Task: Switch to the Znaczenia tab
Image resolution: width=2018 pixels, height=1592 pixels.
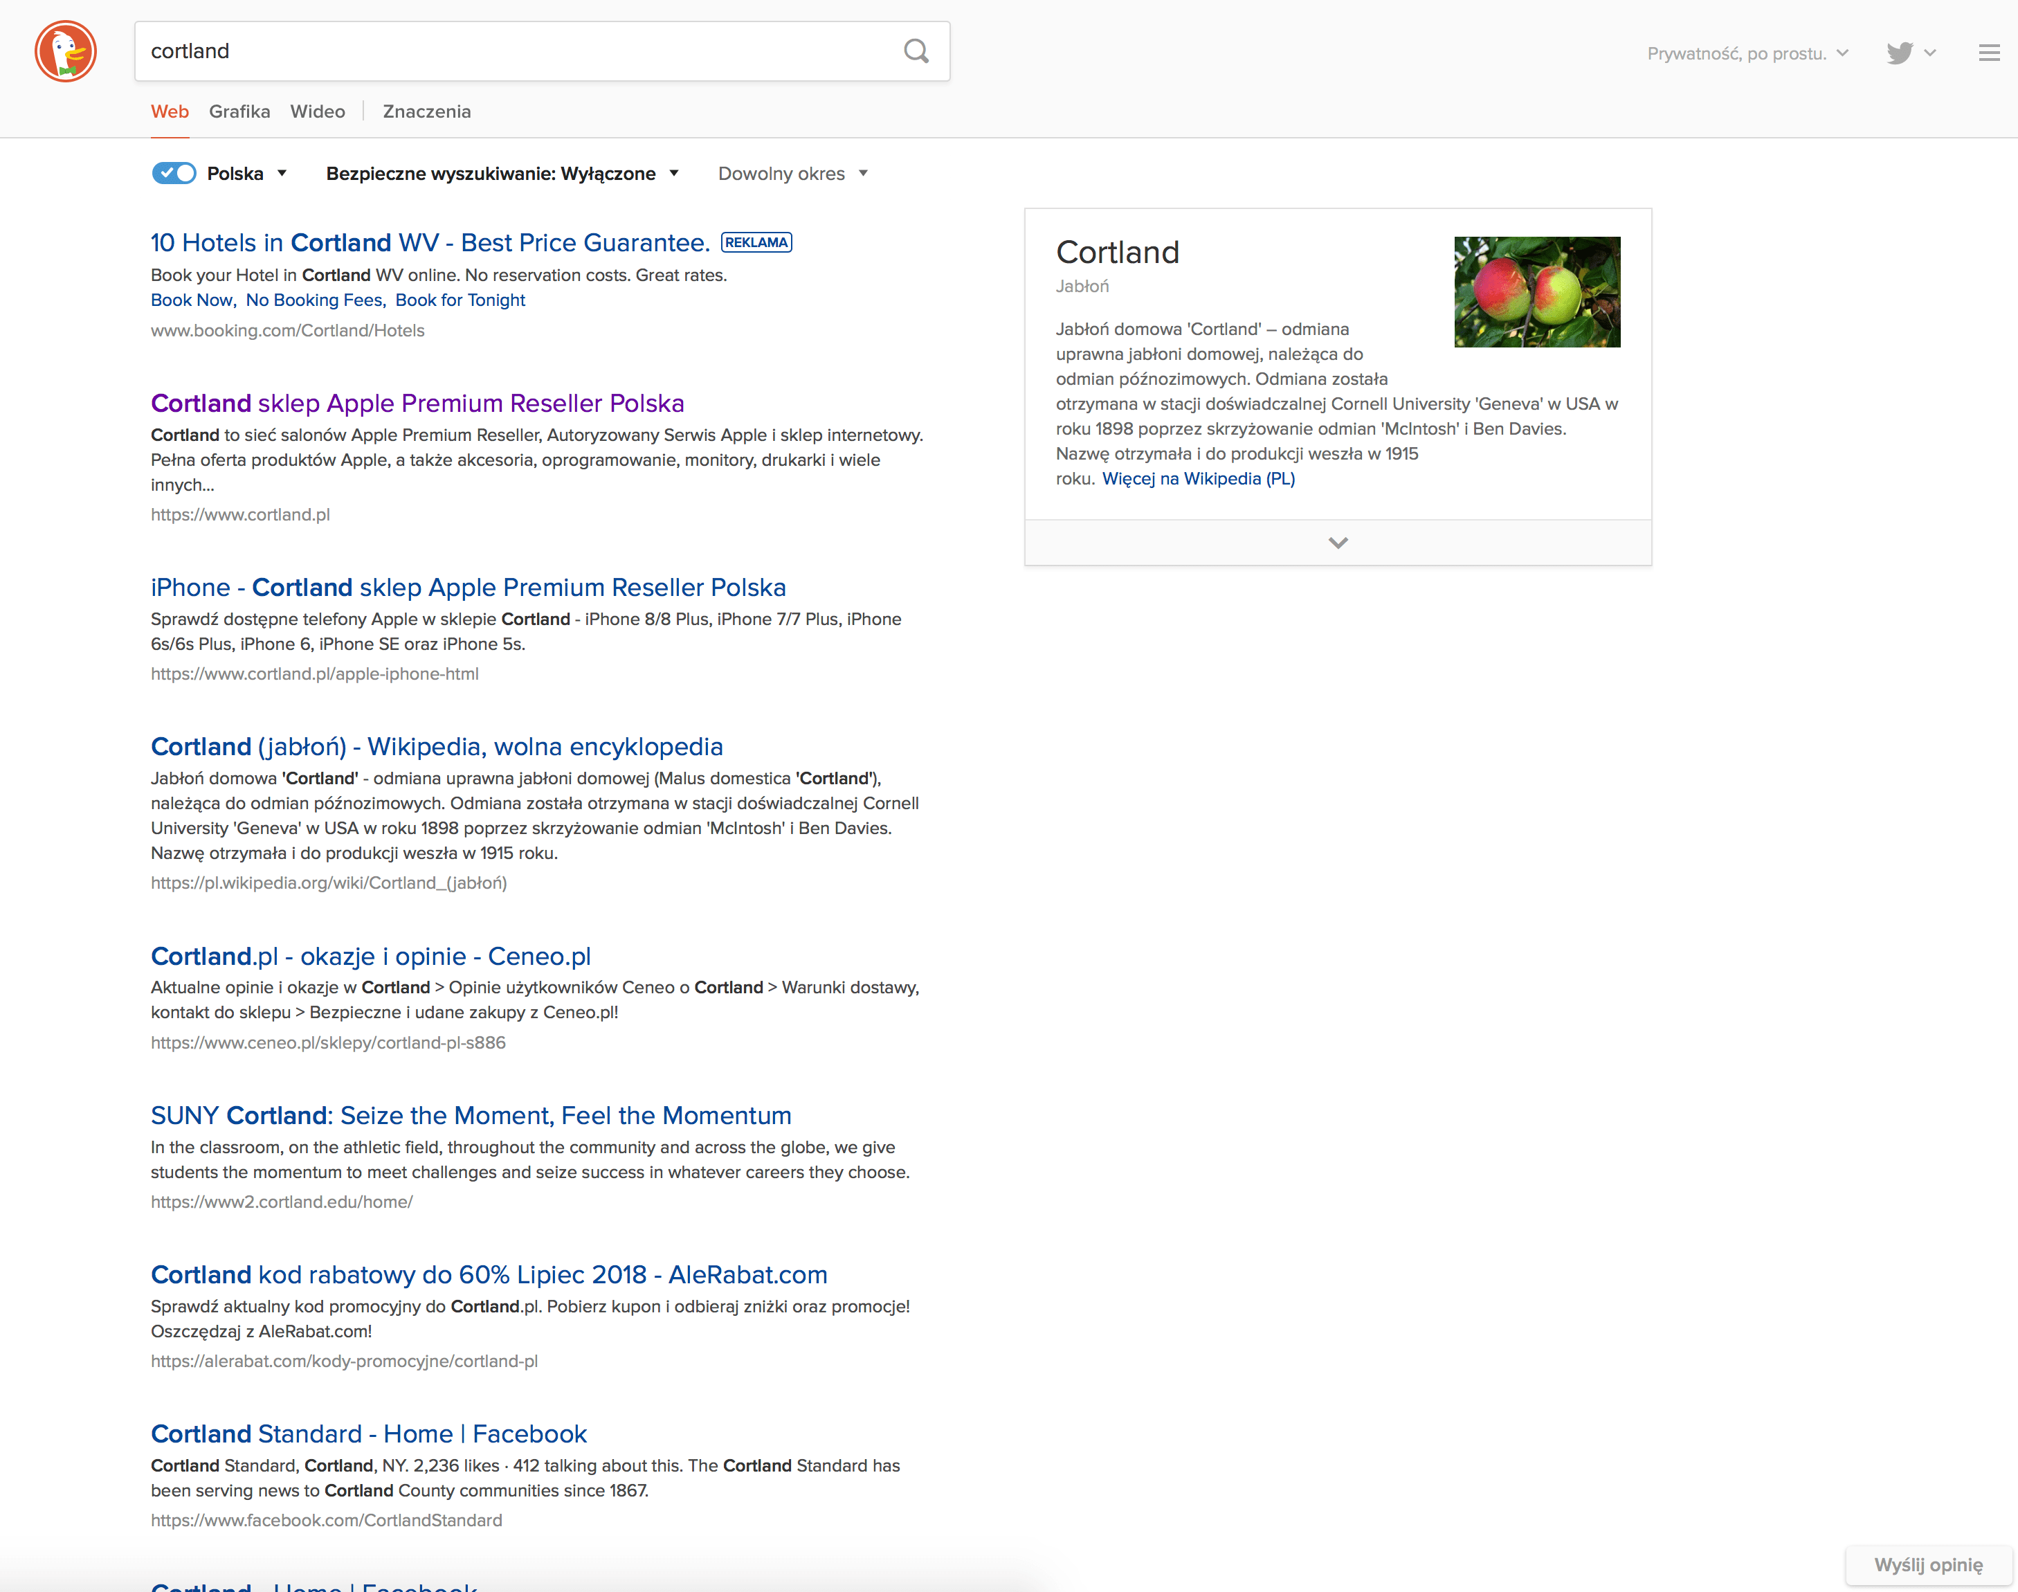Action: pyautogui.click(x=427, y=112)
